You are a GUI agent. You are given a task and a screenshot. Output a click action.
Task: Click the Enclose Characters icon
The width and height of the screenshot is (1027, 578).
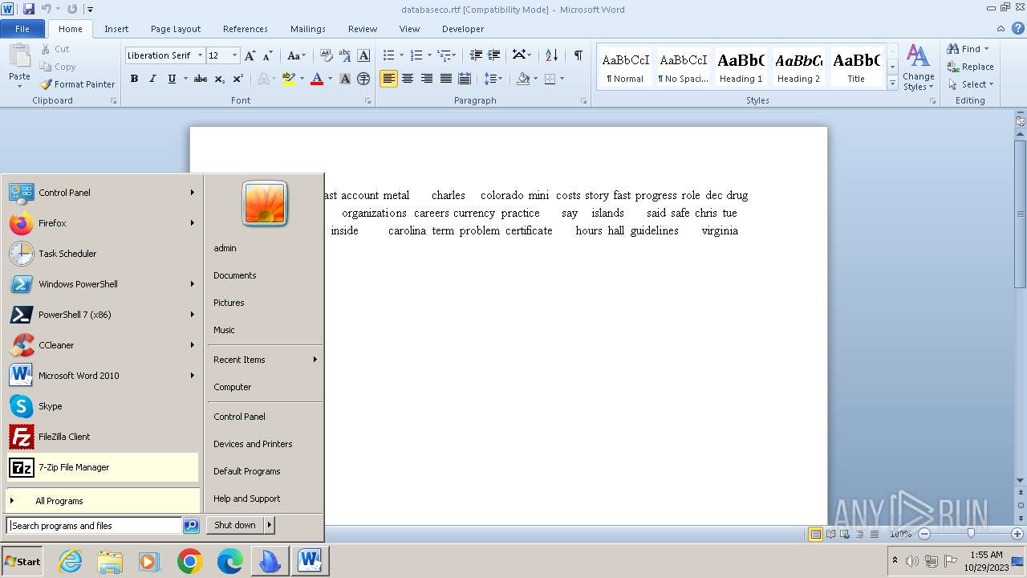click(x=363, y=79)
